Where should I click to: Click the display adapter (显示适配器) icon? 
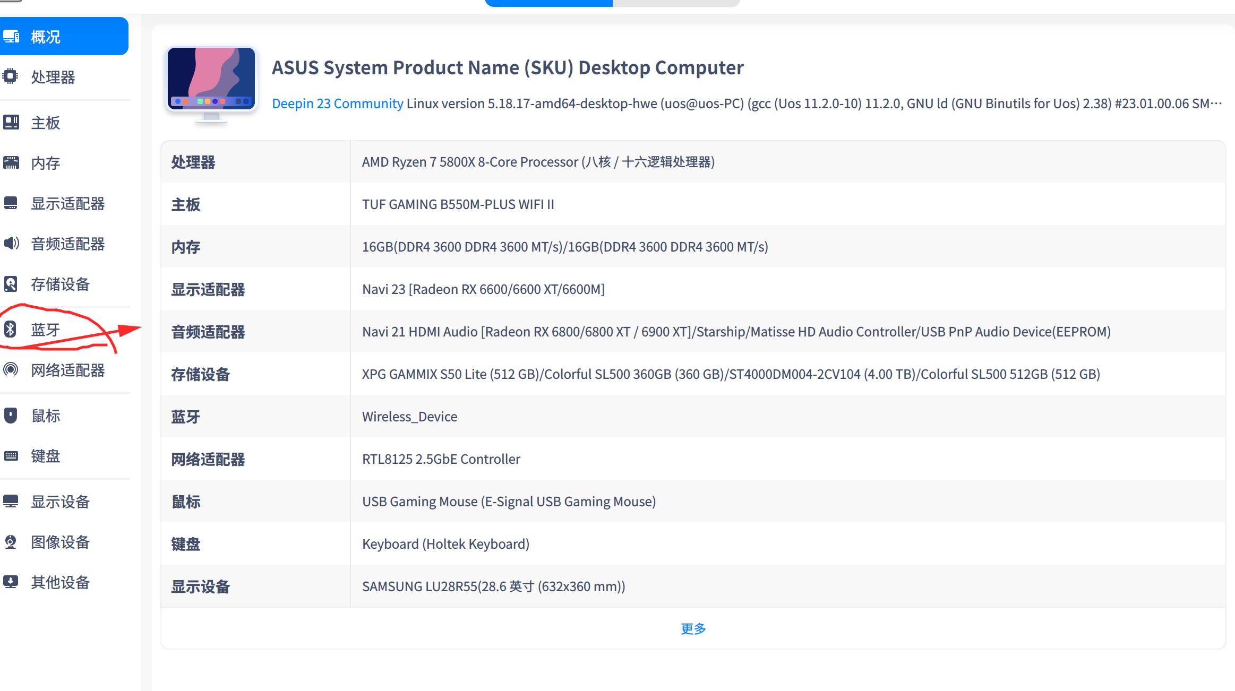point(11,203)
